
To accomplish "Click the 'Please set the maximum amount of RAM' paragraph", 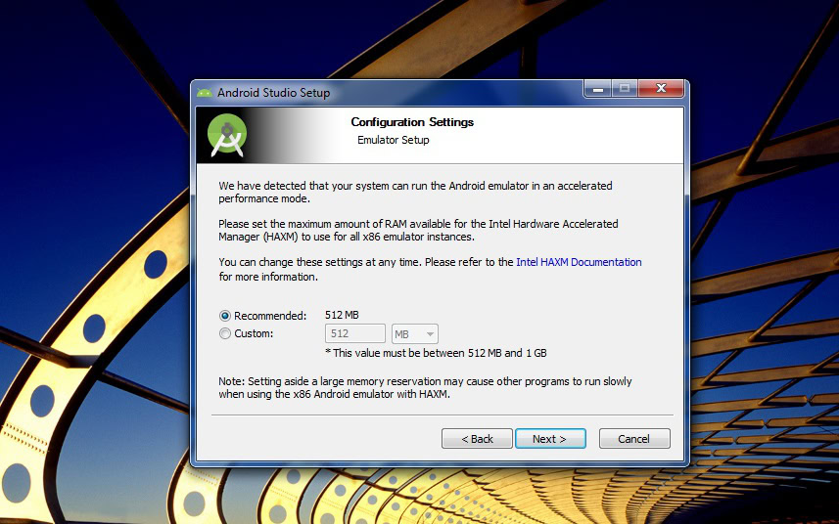I will (418, 230).
